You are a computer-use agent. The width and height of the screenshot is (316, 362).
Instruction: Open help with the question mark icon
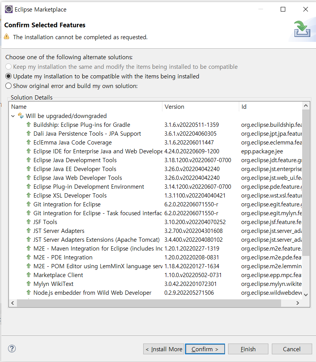[x=12, y=349]
